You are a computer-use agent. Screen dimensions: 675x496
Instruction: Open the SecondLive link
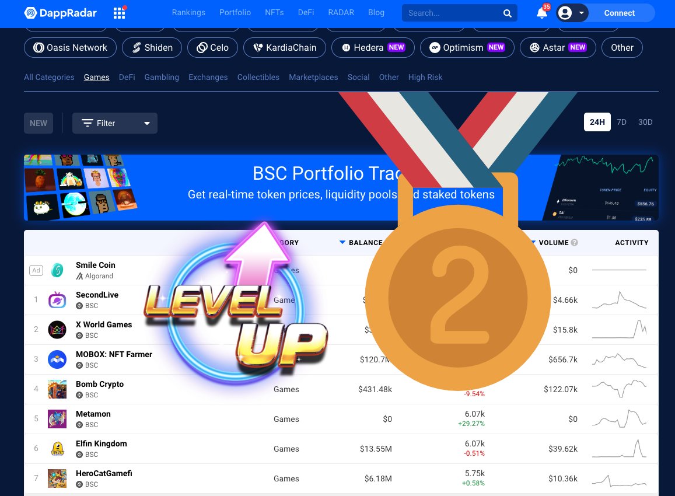[x=97, y=295]
